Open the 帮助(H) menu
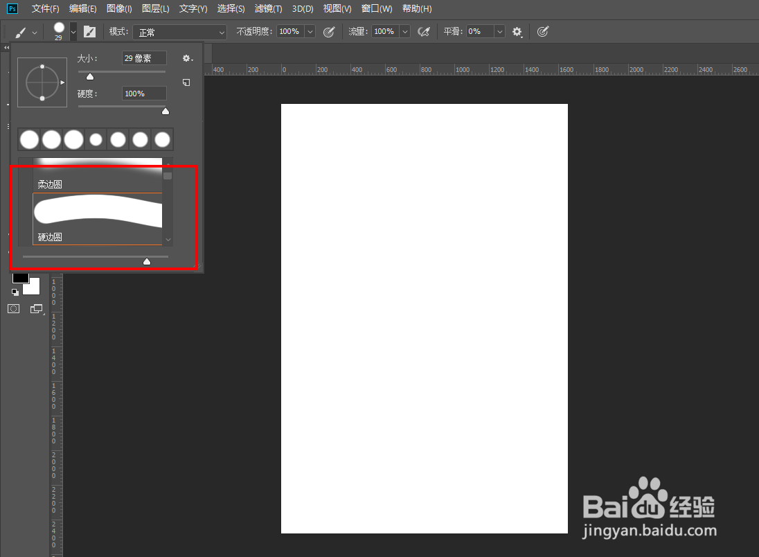The height and width of the screenshot is (557, 759). pyautogui.click(x=417, y=9)
